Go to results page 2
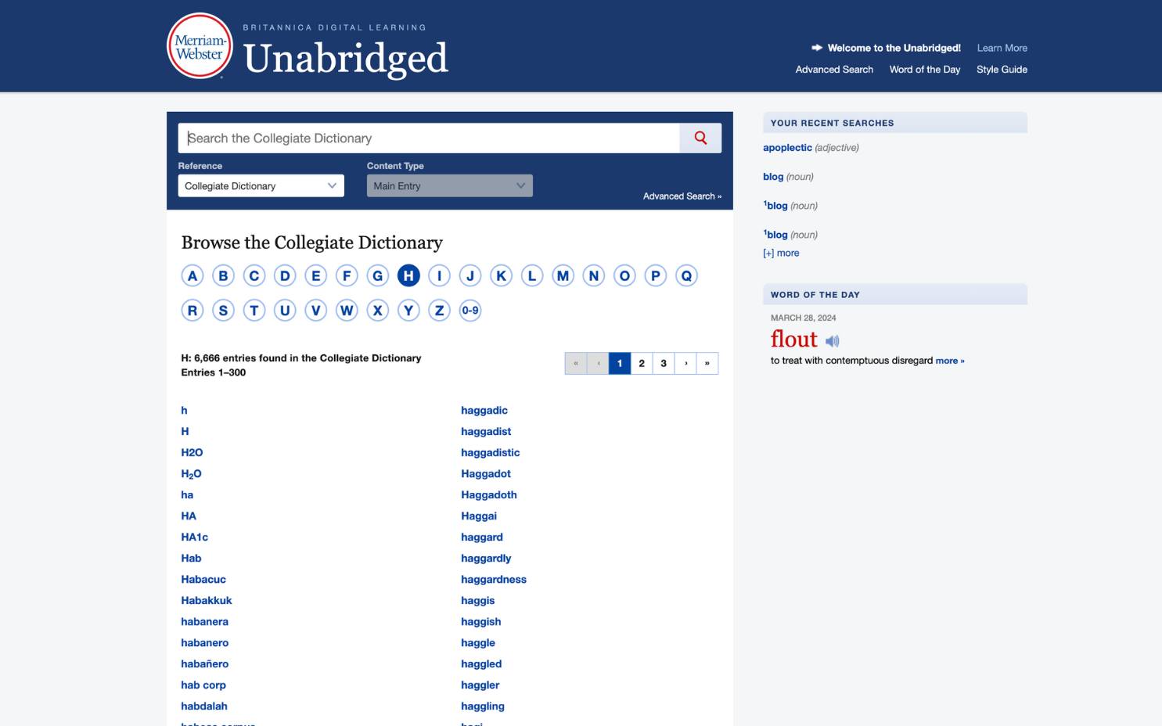 642,364
